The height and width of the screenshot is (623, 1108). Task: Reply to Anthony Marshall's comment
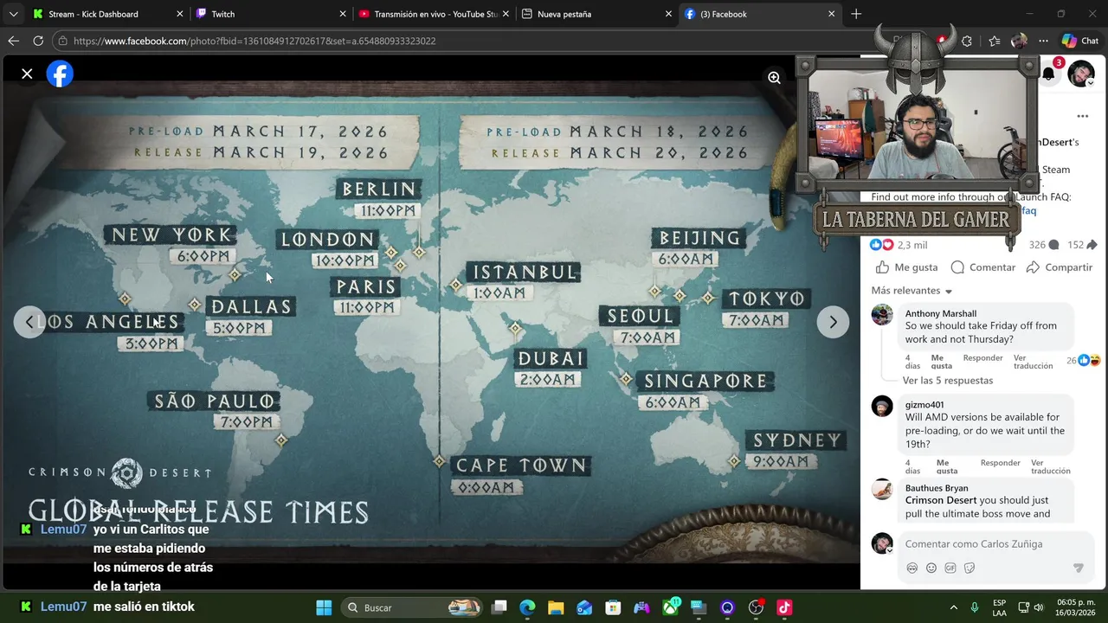pos(982,358)
